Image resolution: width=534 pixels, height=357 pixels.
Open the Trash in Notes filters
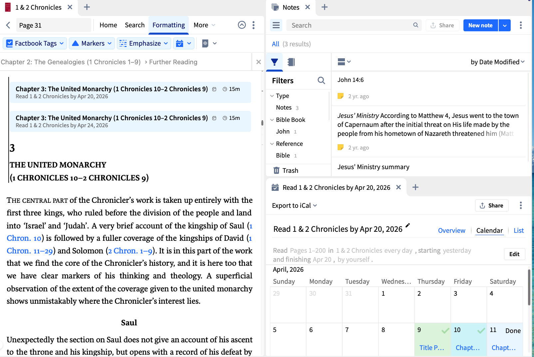coord(286,171)
